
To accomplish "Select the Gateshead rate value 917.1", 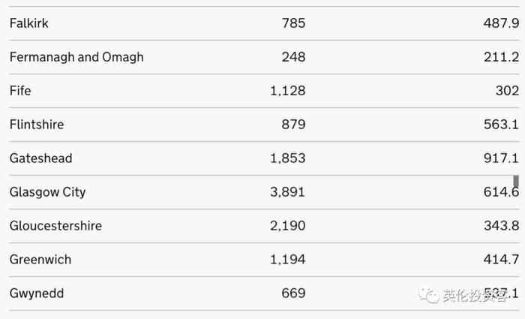I will coord(501,158).
